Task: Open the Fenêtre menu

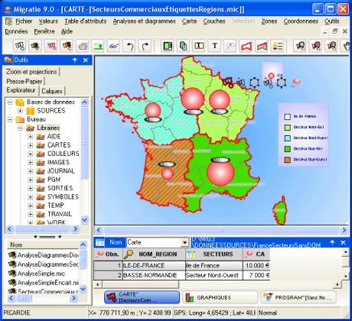Action: [45, 31]
